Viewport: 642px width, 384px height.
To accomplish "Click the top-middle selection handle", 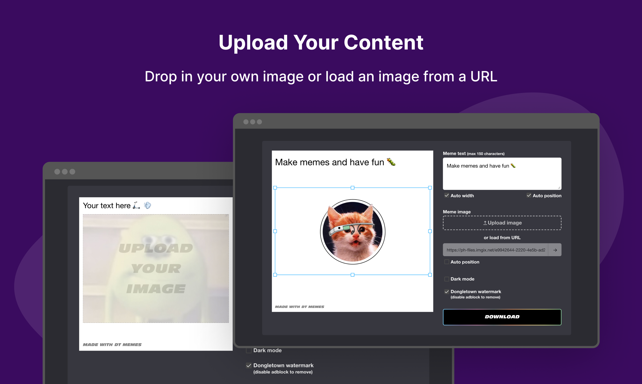I will click(353, 188).
